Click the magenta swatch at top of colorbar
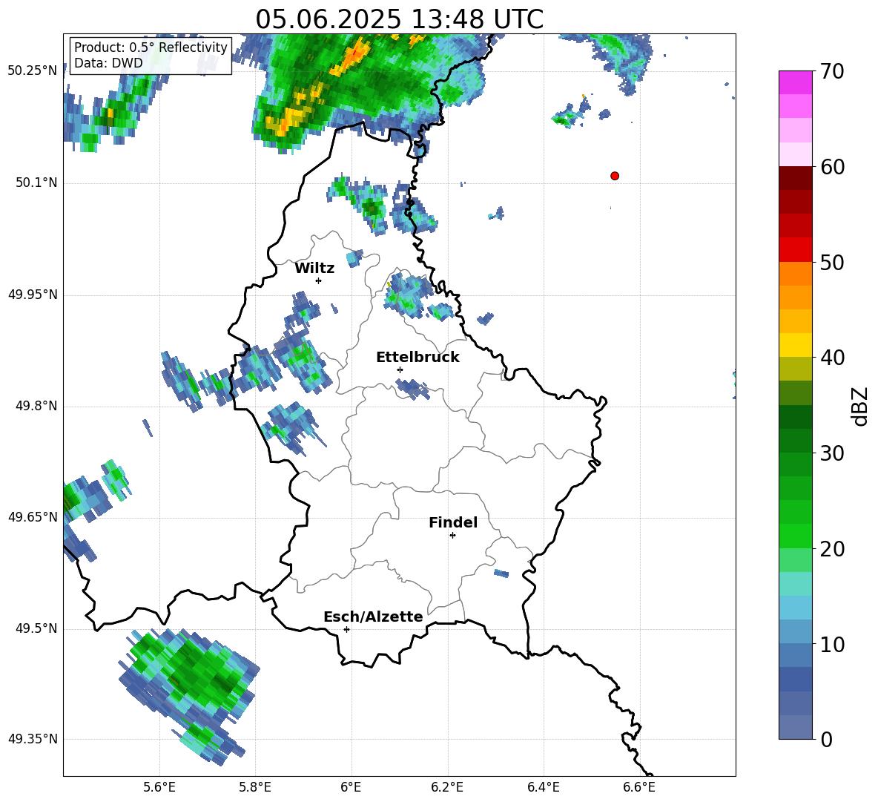 [796, 82]
